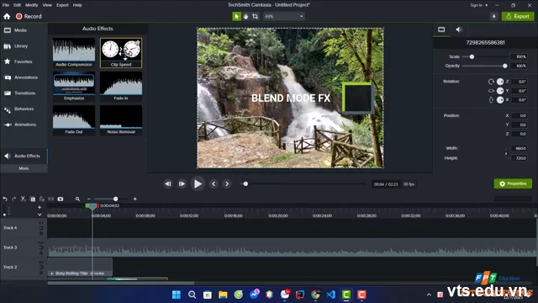
Task: Expand track options chevron below plus
Action: 40,215
